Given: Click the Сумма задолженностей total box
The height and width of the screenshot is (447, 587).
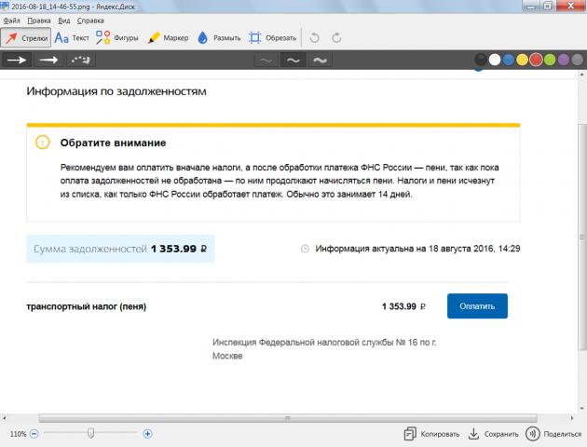Looking at the screenshot, I should (120, 249).
